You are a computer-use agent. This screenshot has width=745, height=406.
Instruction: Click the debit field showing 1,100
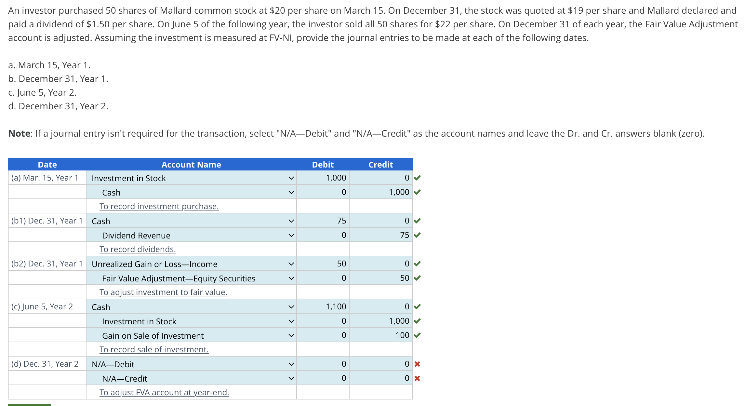click(323, 306)
